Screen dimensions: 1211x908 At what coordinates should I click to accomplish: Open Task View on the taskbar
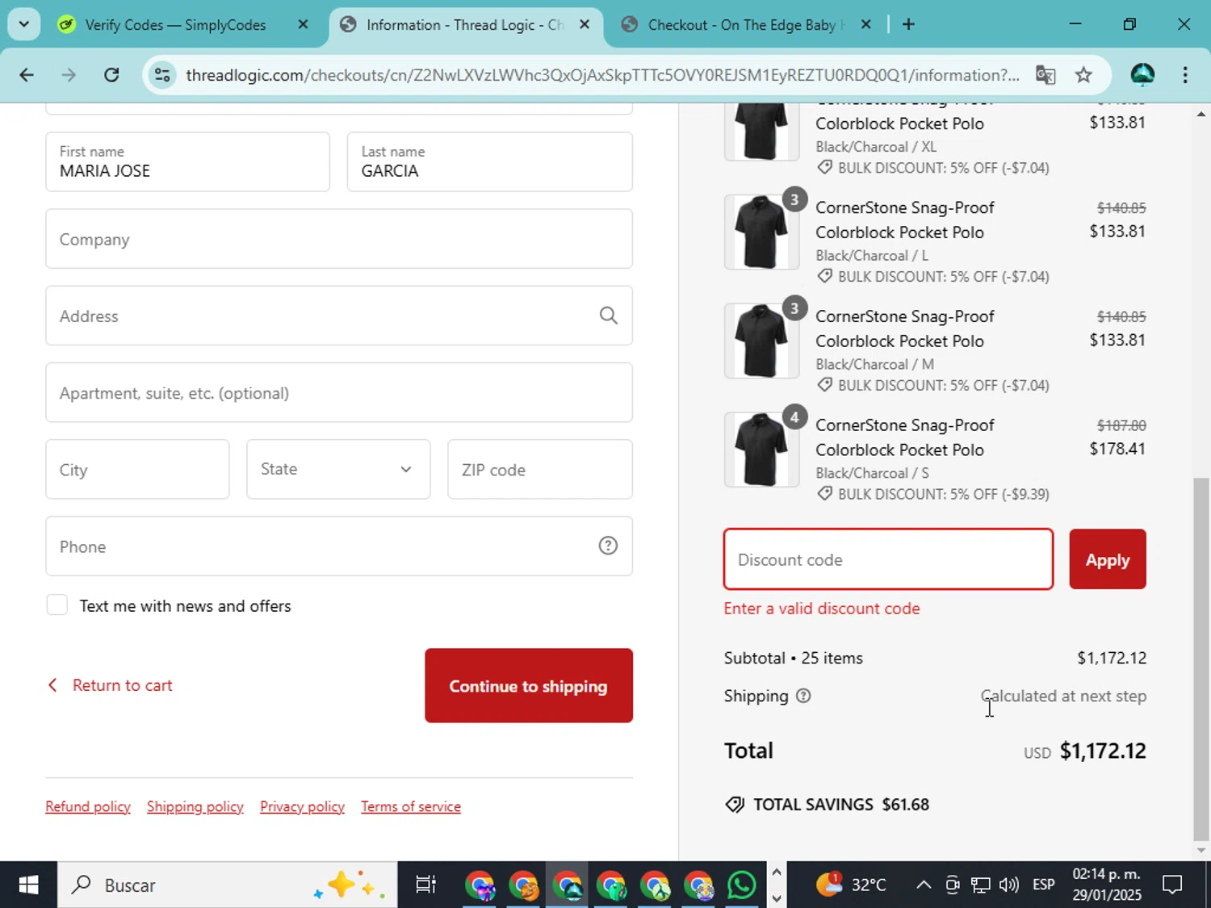(x=425, y=885)
